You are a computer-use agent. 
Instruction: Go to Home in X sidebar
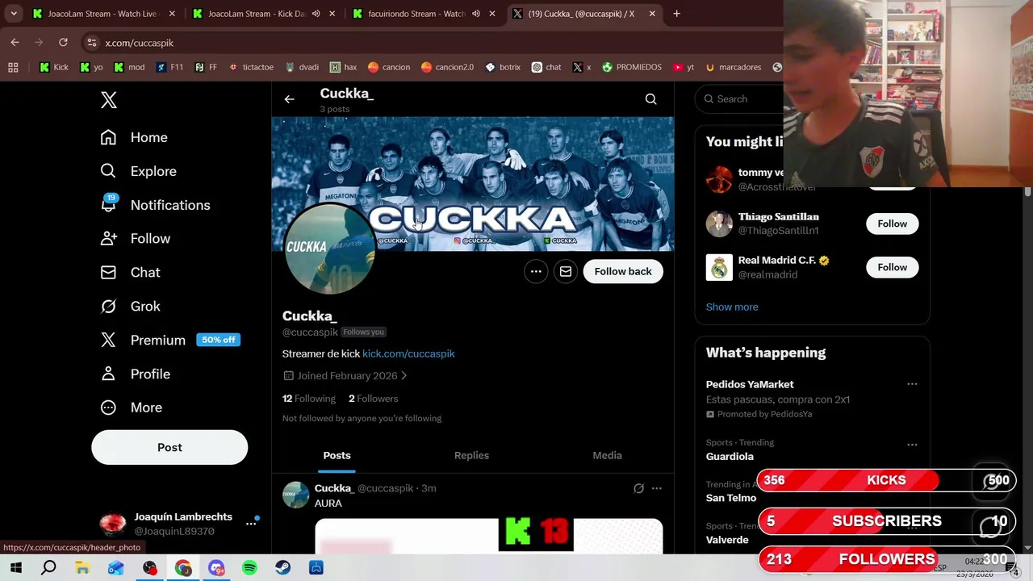134,137
